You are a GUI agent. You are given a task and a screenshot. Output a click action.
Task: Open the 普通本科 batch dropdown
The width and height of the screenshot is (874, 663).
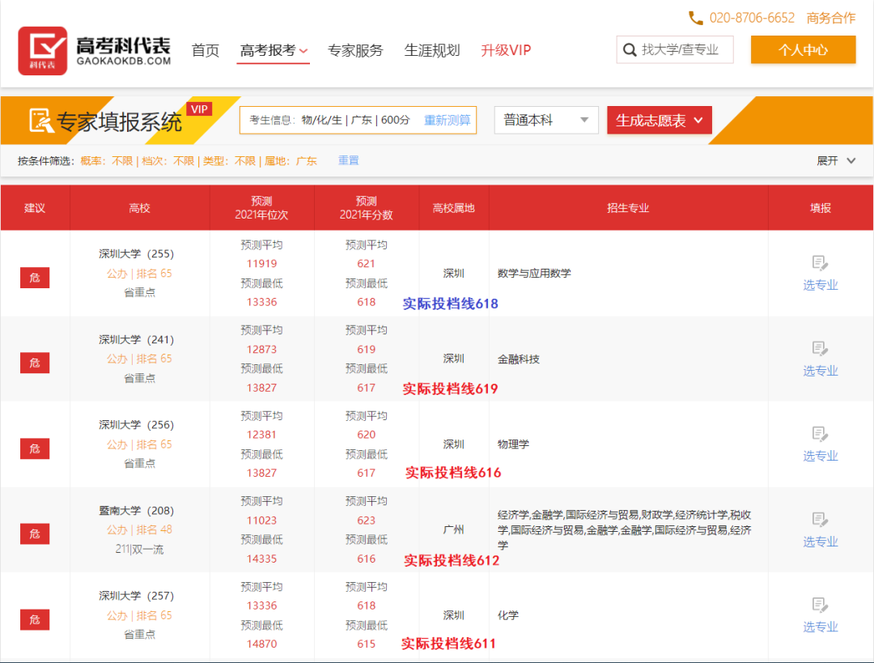click(x=546, y=120)
